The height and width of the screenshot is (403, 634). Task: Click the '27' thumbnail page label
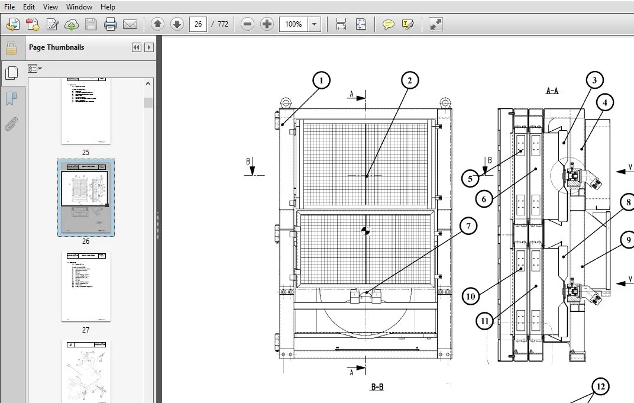[x=86, y=330]
